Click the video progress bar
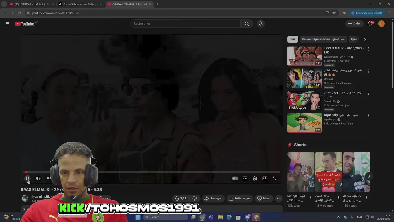The height and width of the screenshot is (222, 394). click(152, 172)
